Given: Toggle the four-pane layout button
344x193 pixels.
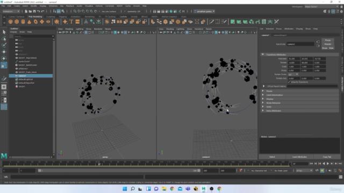Looking at the screenshot, I should 4,93.
